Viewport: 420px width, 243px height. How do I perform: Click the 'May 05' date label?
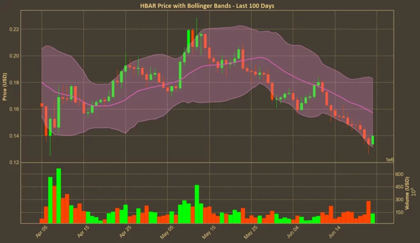point(167,232)
